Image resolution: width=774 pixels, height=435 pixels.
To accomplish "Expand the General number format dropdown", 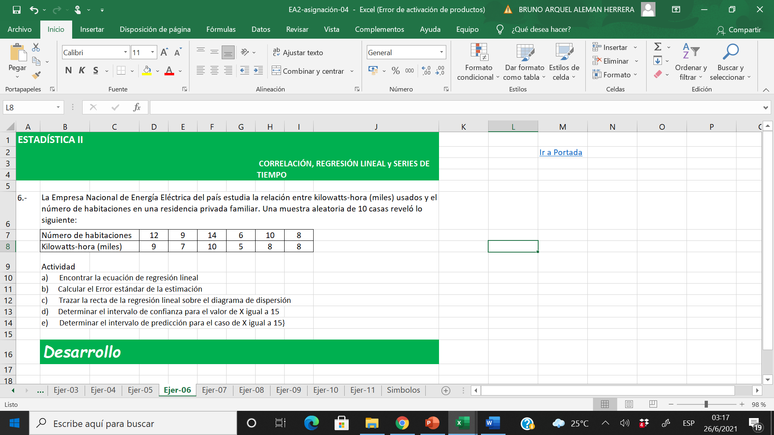I will coord(441,52).
